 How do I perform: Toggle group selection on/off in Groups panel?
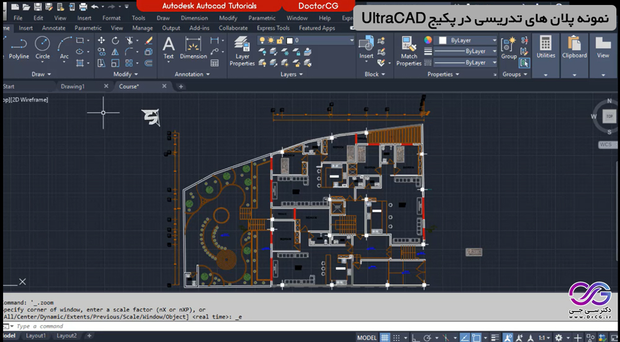coord(525,63)
